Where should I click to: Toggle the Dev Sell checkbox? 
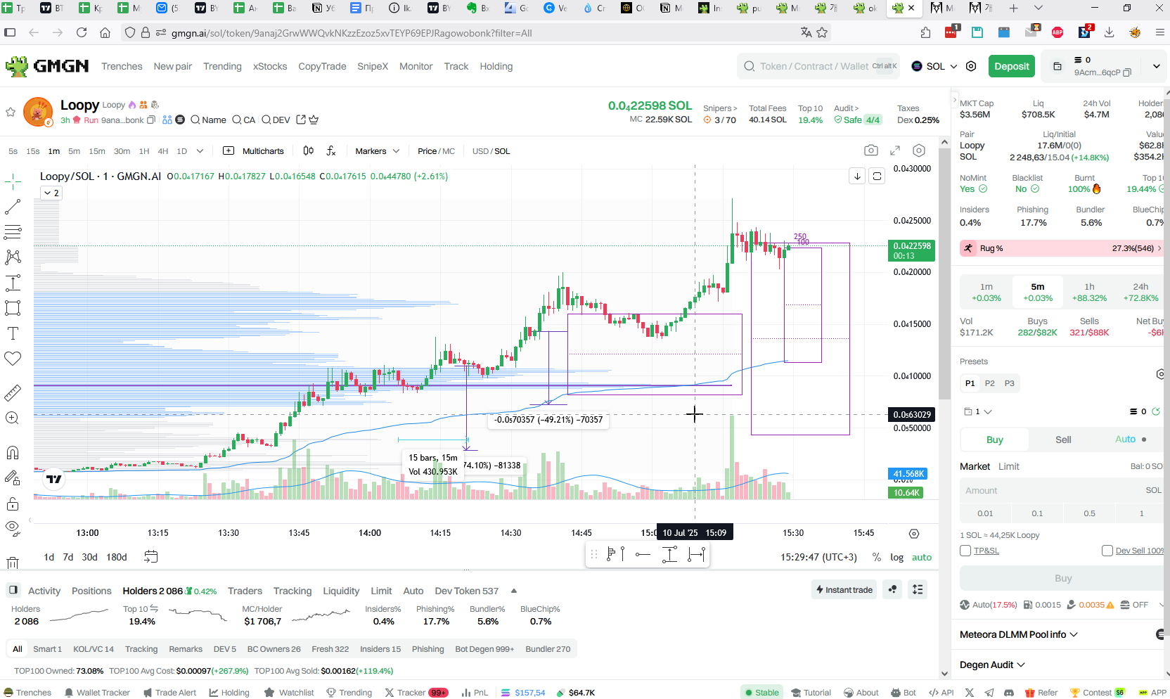(1107, 551)
